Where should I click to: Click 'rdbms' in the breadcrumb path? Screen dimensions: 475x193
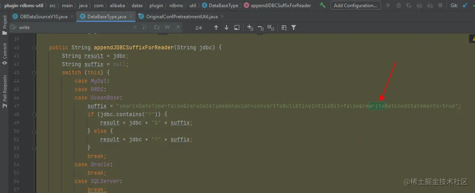coord(176,6)
